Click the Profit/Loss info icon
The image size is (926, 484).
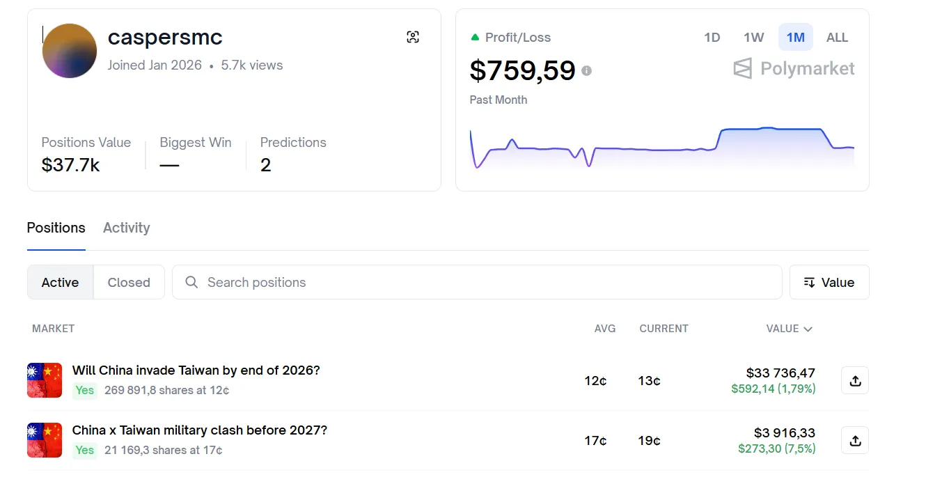click(587, 70)
